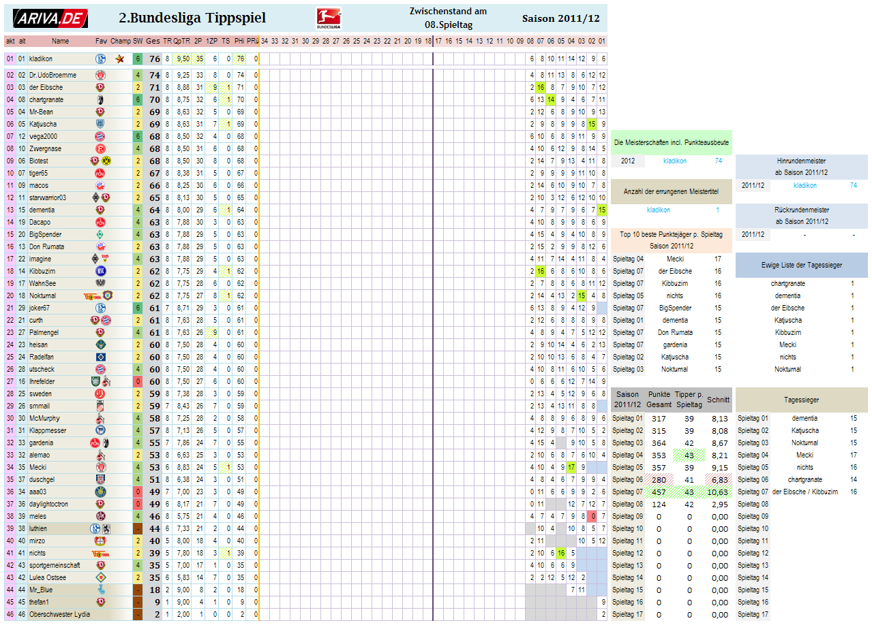This screenshot has height=625, width=872.
Task: Click the Spieltag 07 average '10,63'
Action: 718,492
